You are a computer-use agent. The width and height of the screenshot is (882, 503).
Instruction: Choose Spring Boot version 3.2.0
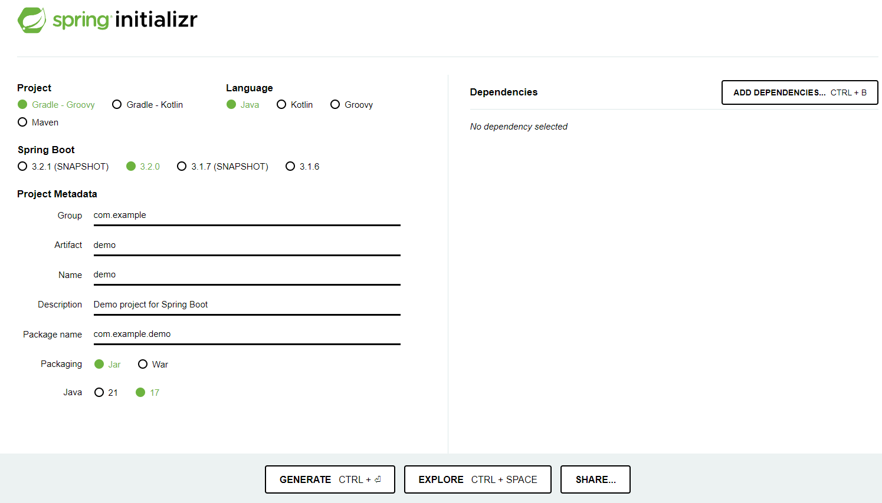(x=143, y=167)
